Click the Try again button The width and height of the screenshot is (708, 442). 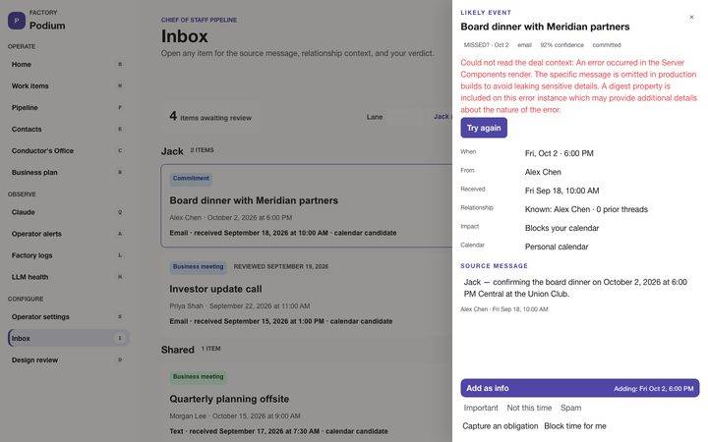click(x=484, y=128)
